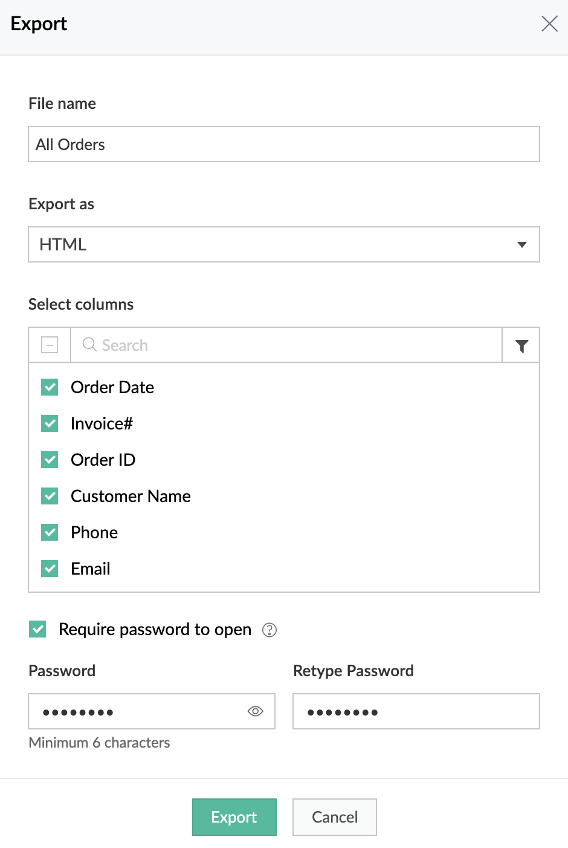Viewport: 568px width, 848px height.
Task: Click the magnifier icon in column search
Action: pos(89,345)
